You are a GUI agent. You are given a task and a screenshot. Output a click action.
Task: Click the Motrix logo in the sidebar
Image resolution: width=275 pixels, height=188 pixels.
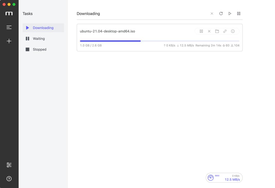[x=9, y=13]
